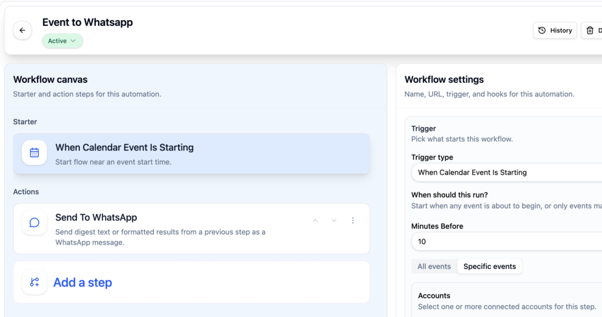Viewport: 602px width, 317px height.
Task: Select the Specific events tab
Action: pos(489,266)
